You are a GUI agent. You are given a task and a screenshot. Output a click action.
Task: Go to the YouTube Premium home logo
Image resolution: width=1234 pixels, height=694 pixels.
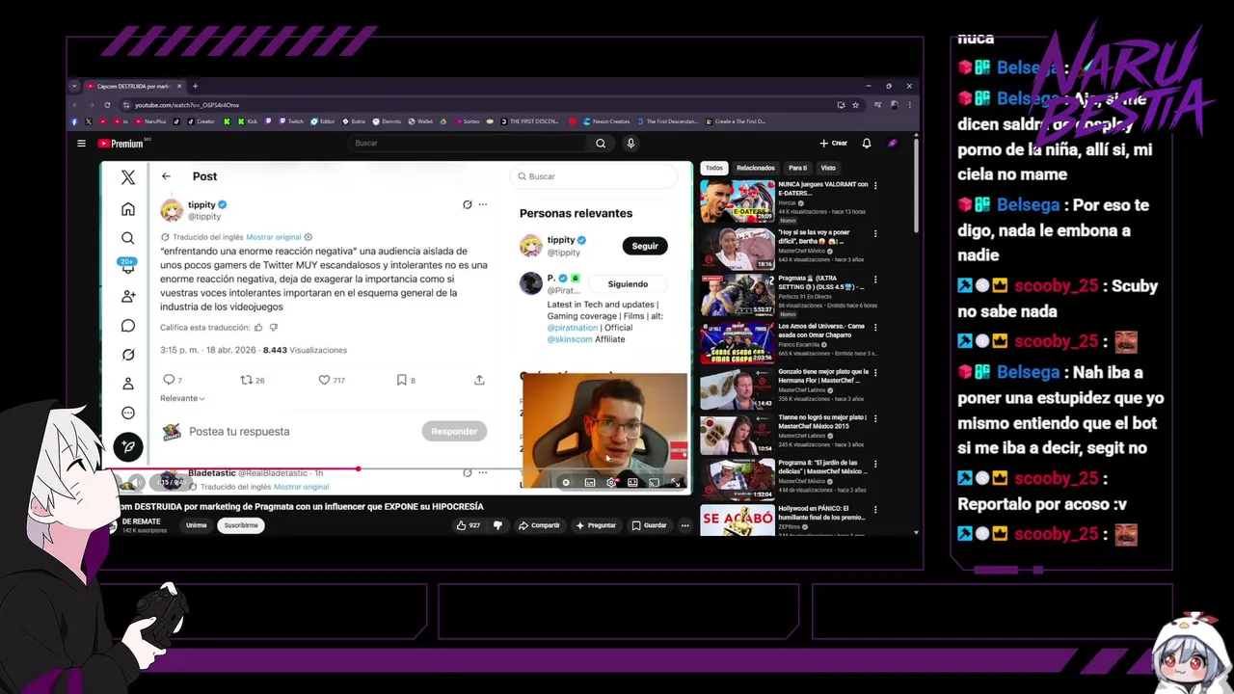121,144
